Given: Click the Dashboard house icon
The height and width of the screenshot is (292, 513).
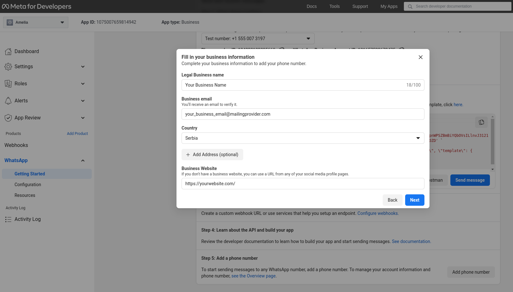Looking at the screenshot, I should 8,52.
